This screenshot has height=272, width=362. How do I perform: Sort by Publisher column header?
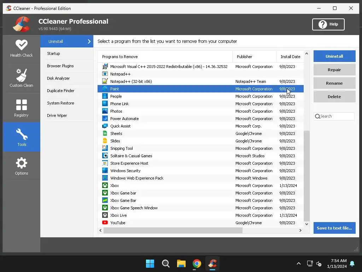coord(254,57)
